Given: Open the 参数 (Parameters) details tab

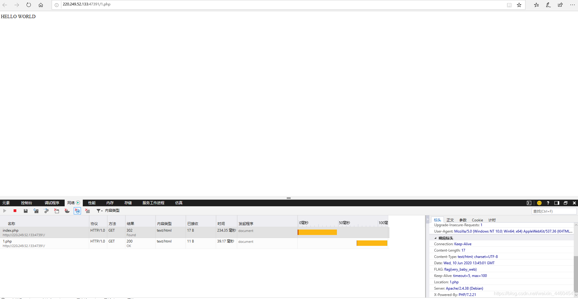Looking at the screenshot, I should 463,220.
